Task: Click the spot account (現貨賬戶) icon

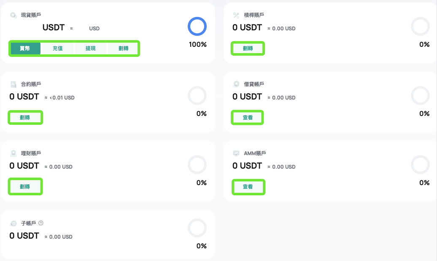Action: tap(13, 15)
